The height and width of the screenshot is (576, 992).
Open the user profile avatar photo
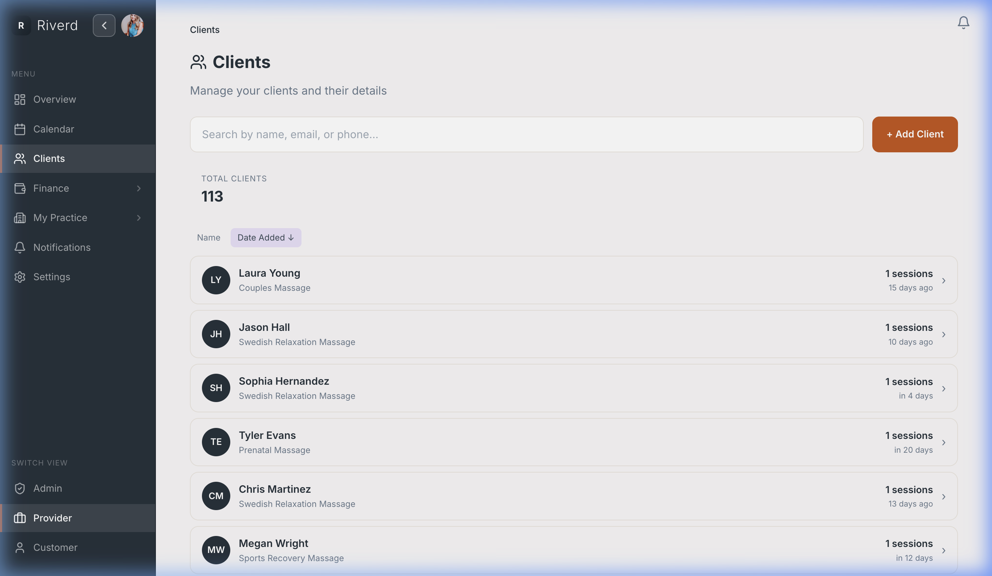pyautogui.click(x=132, y=26)
